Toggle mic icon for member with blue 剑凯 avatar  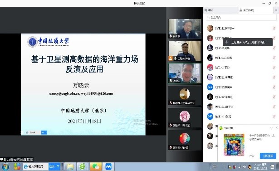[274, 117]
